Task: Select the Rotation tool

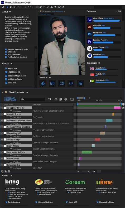Action: (30, 7)
